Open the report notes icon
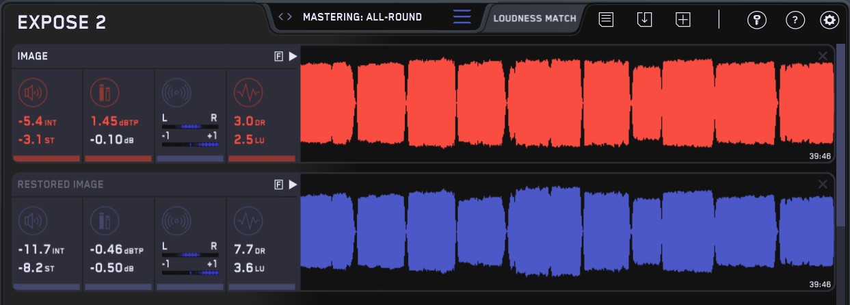The image size is (850, 305). click(x=606, y=20)
